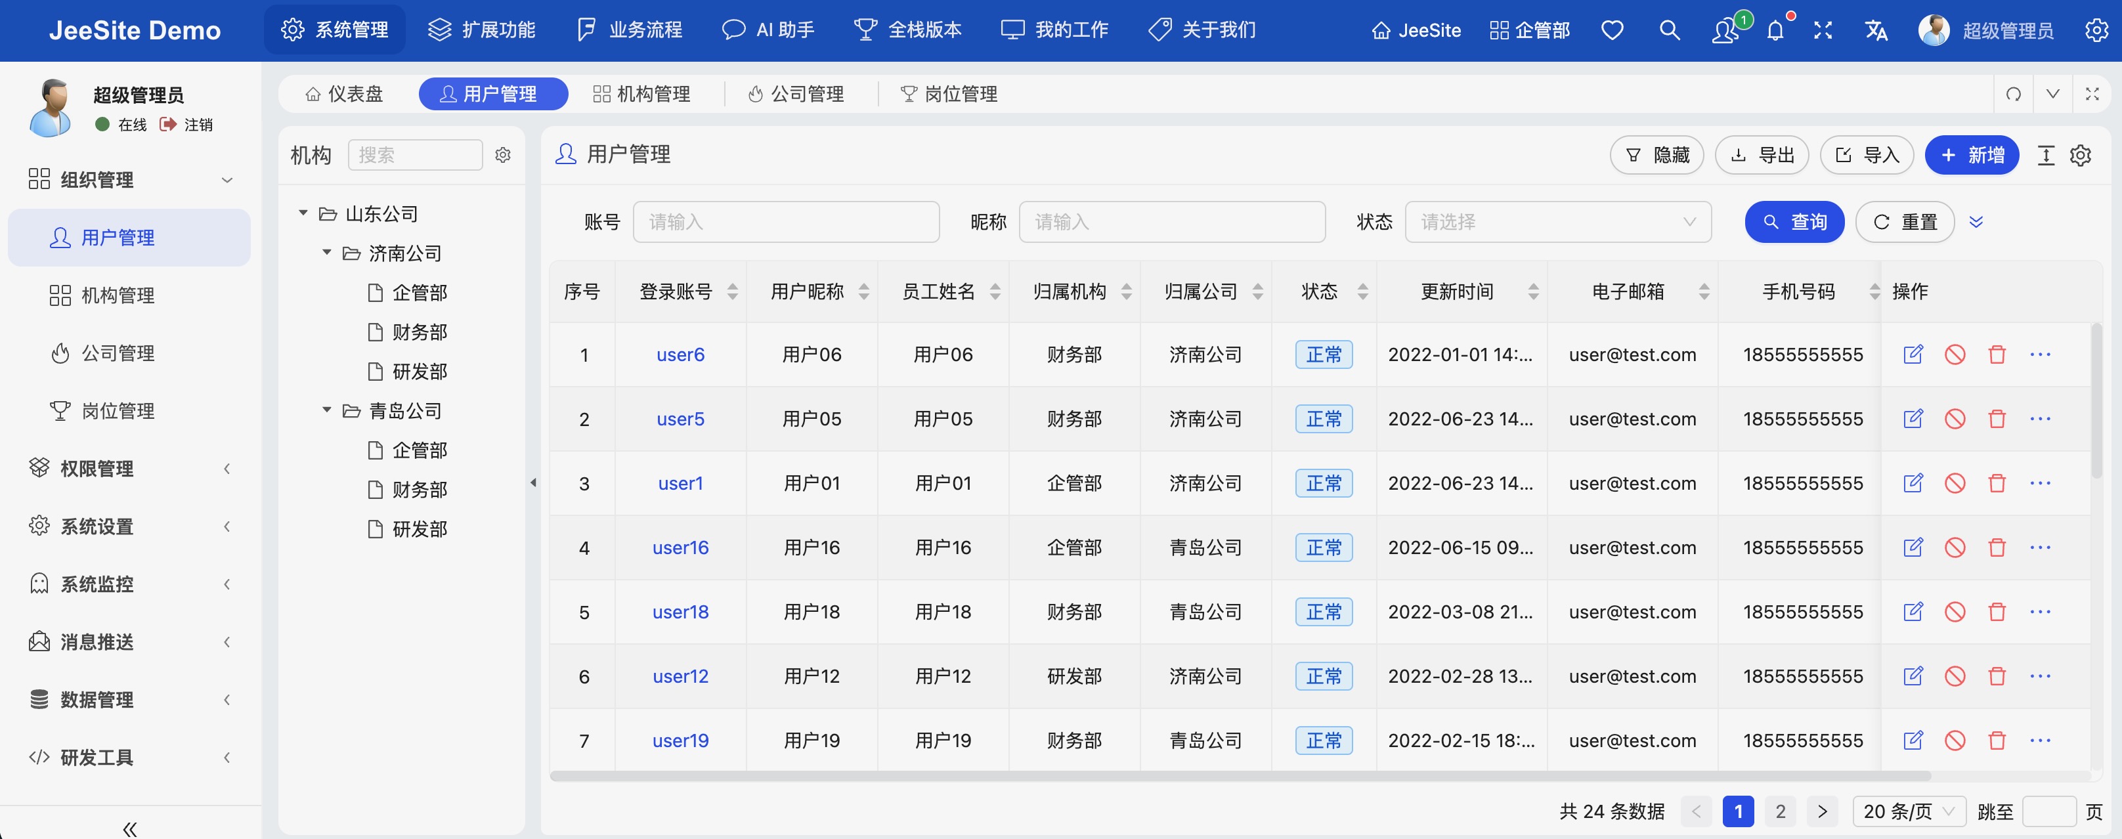
Task: Hide the search filter bar via 隐藏
Action: coord(1656,155)
